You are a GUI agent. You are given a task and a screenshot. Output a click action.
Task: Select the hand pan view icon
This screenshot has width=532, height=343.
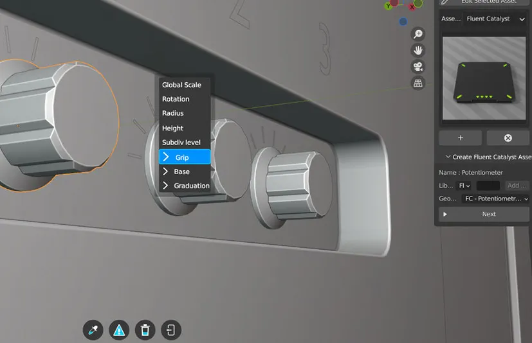coord(418,50)
